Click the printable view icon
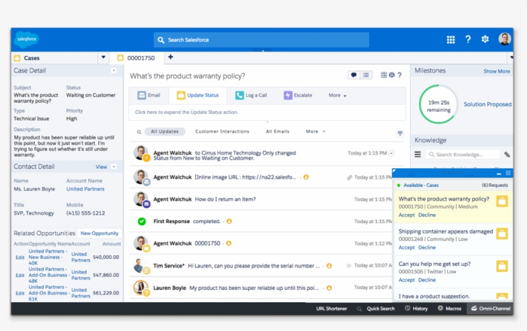This screenshot has width=527, height=331. pyautogui.click(x=391, y=75)
